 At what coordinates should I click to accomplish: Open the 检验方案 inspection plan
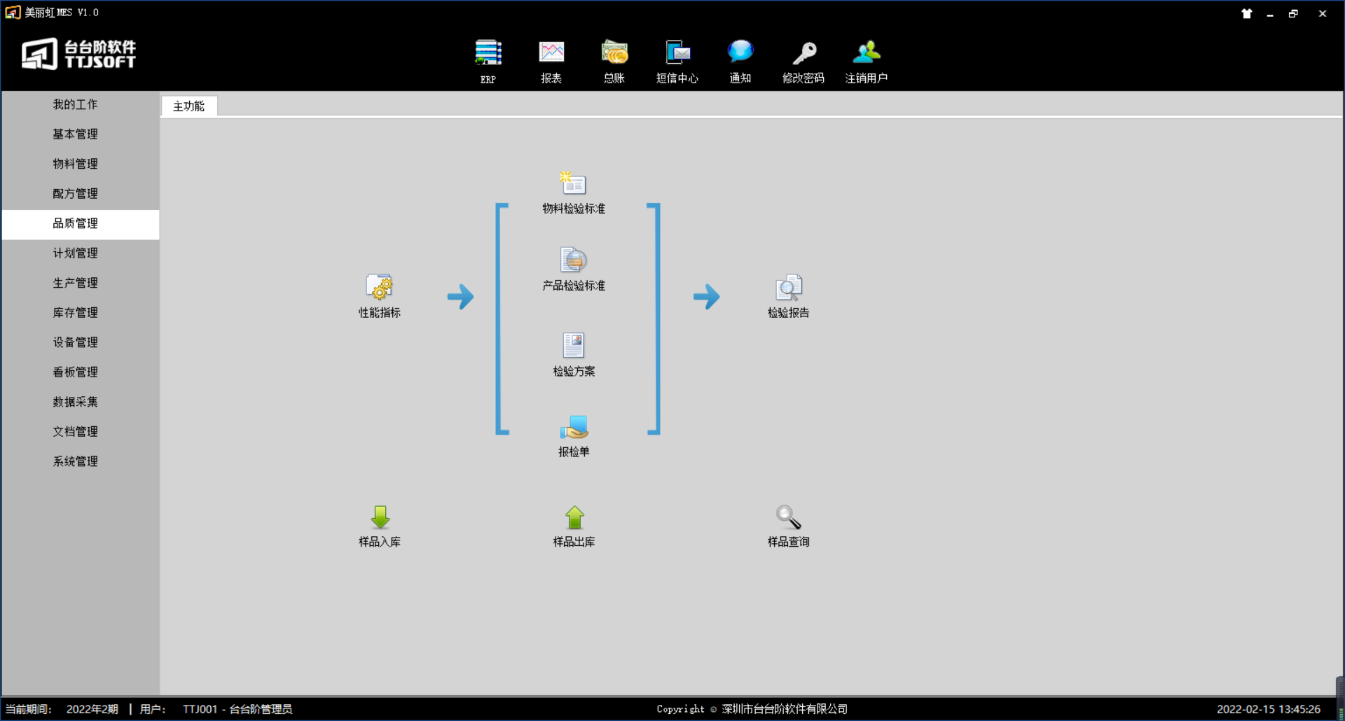[x=574, y=346]
